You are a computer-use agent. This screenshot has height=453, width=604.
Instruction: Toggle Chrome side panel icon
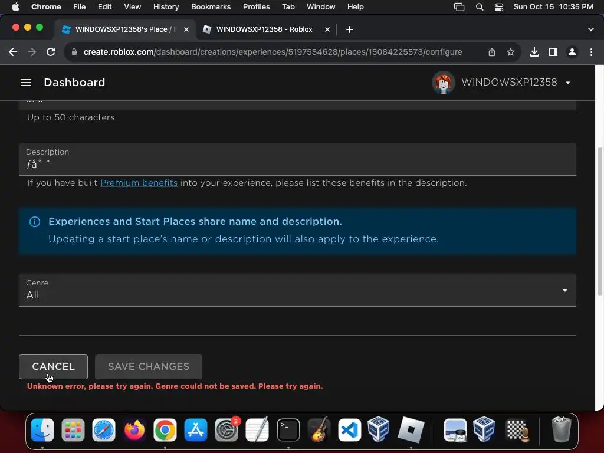click(553, 52)
